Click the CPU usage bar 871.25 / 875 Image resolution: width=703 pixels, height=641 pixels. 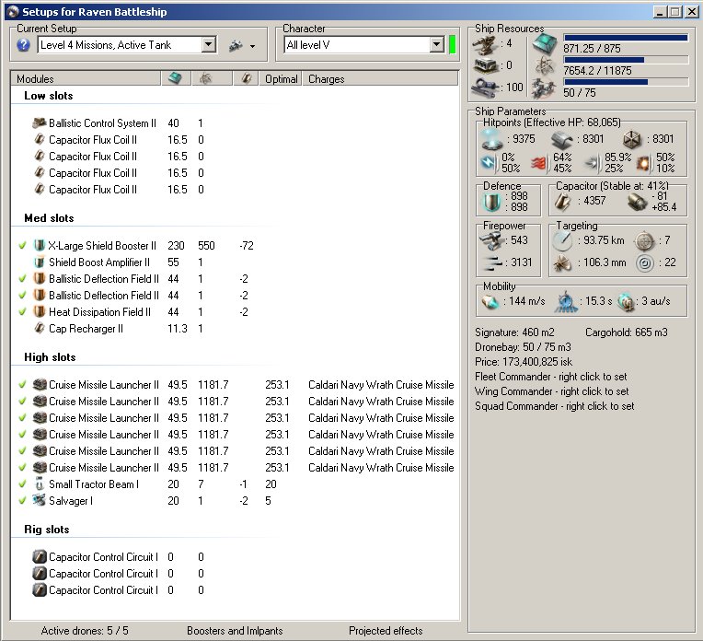[x=626, y=38]
